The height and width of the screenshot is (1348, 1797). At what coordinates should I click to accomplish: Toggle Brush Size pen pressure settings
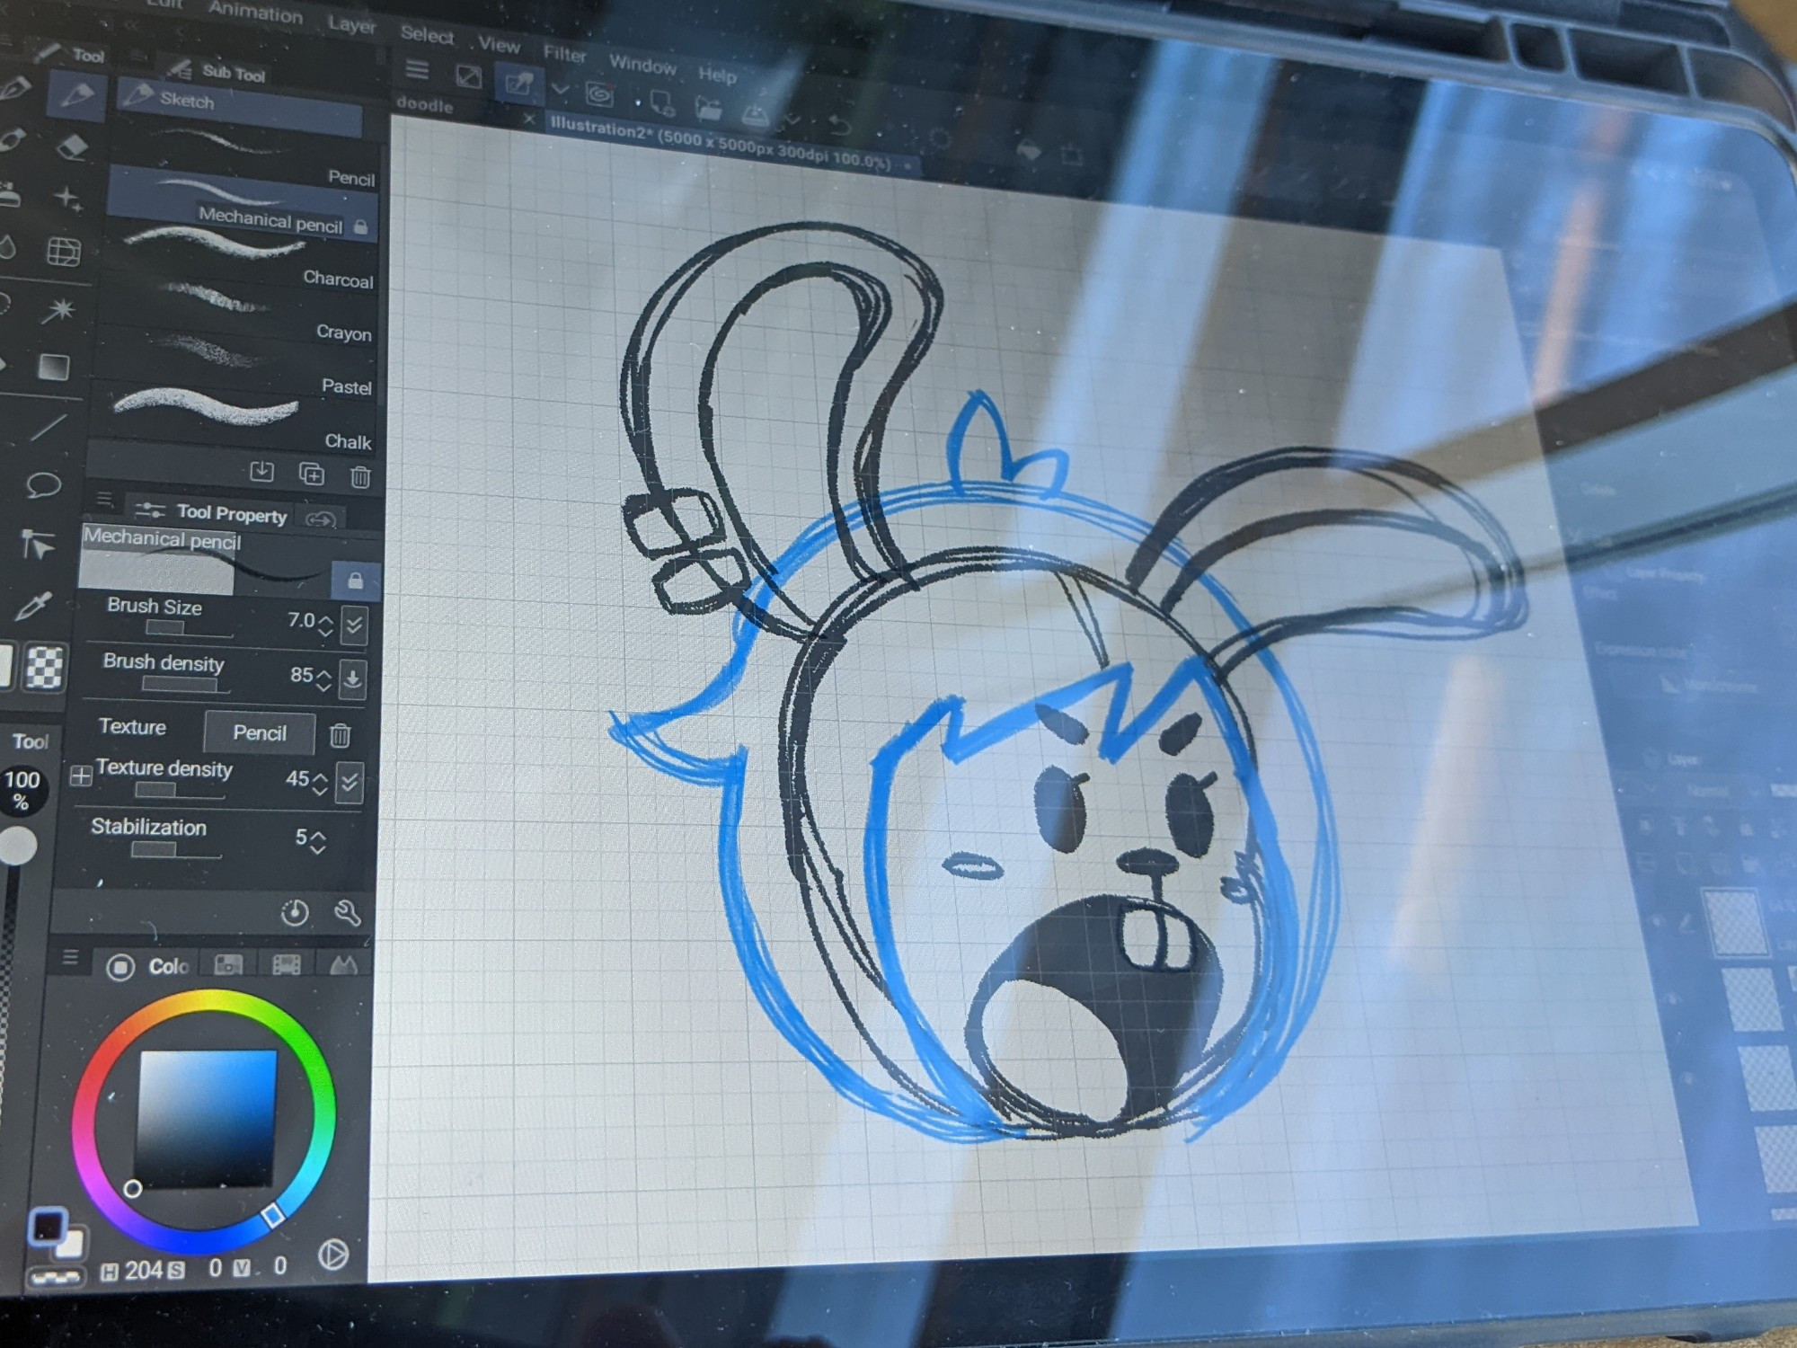click(354, 625)
